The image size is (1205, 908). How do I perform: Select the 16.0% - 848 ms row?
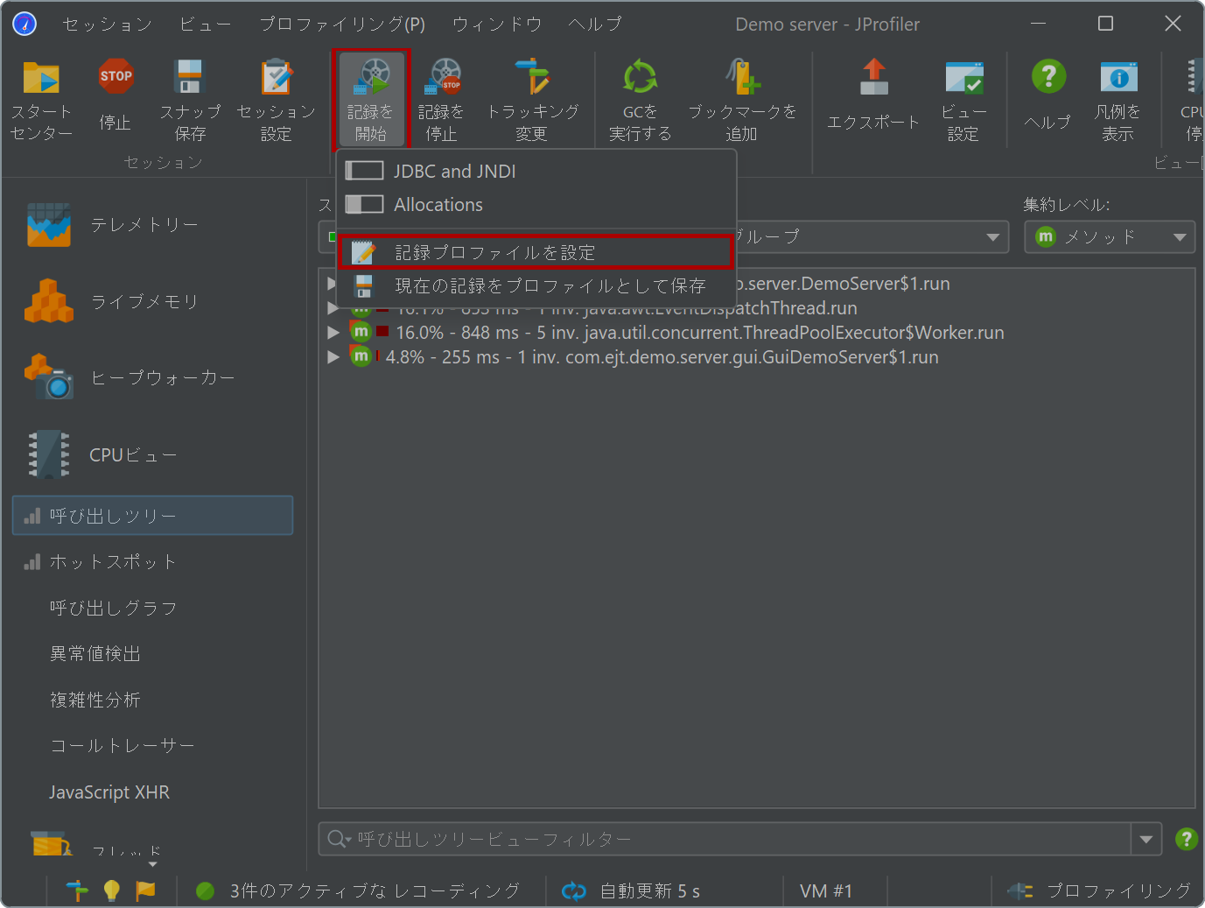point(677,333)
